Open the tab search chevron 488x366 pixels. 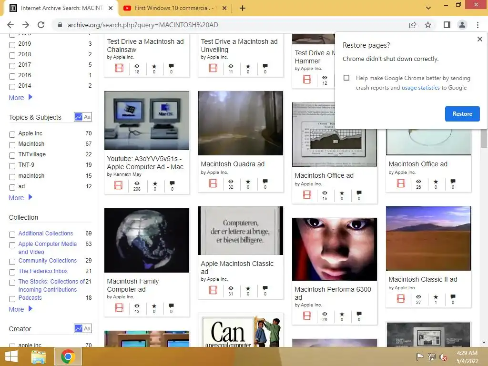(428, 8)
